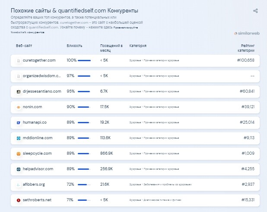This screenshot has width=267, height=212.
Task: Open nonin.com site link
Action: [x=32, y=107]
